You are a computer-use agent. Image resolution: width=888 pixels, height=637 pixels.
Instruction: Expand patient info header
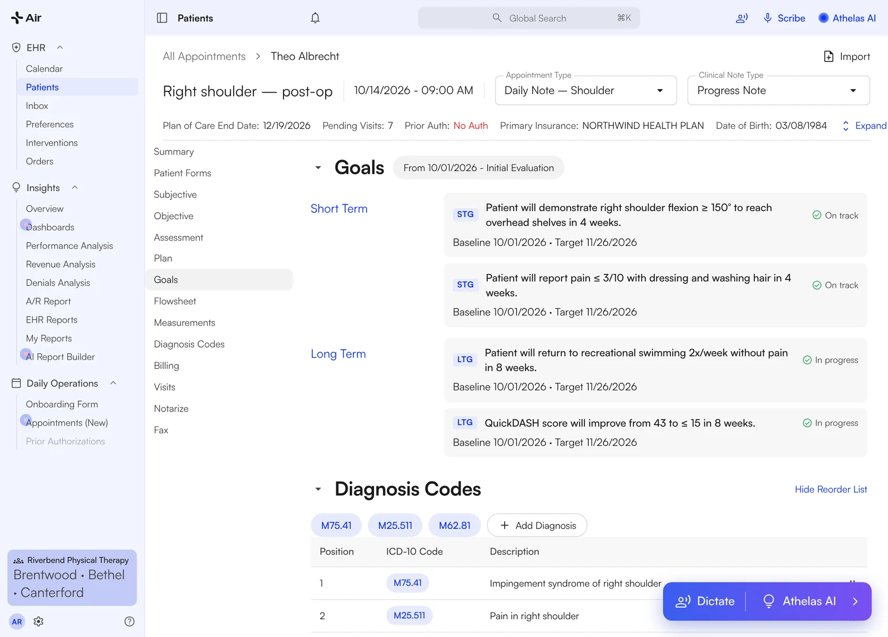click(x=864, y=126)
